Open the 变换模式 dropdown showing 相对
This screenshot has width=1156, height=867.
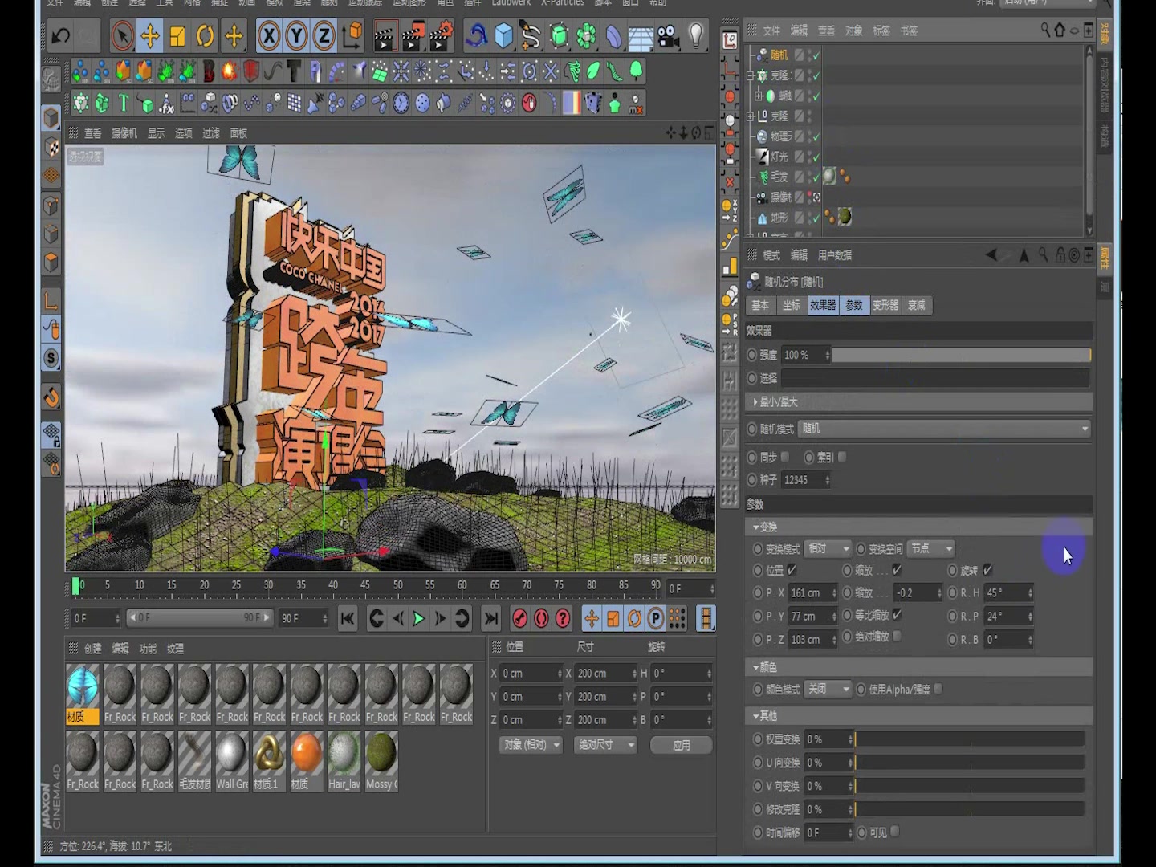[x=828, y=548]
